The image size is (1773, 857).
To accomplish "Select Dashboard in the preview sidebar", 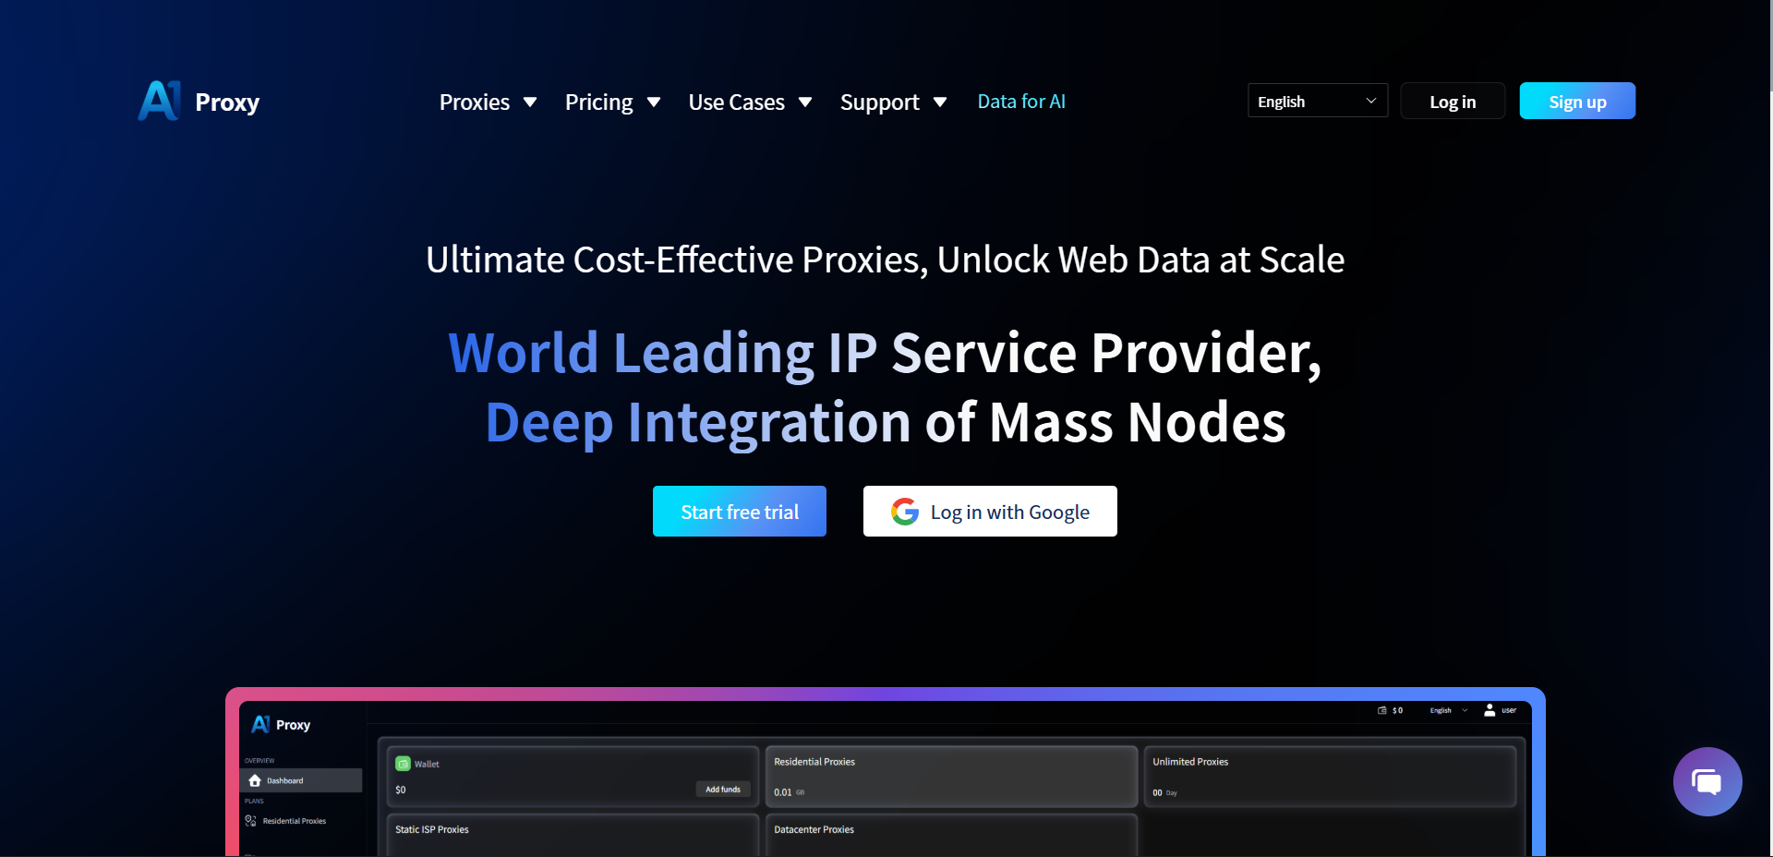I will pos(301,780).
